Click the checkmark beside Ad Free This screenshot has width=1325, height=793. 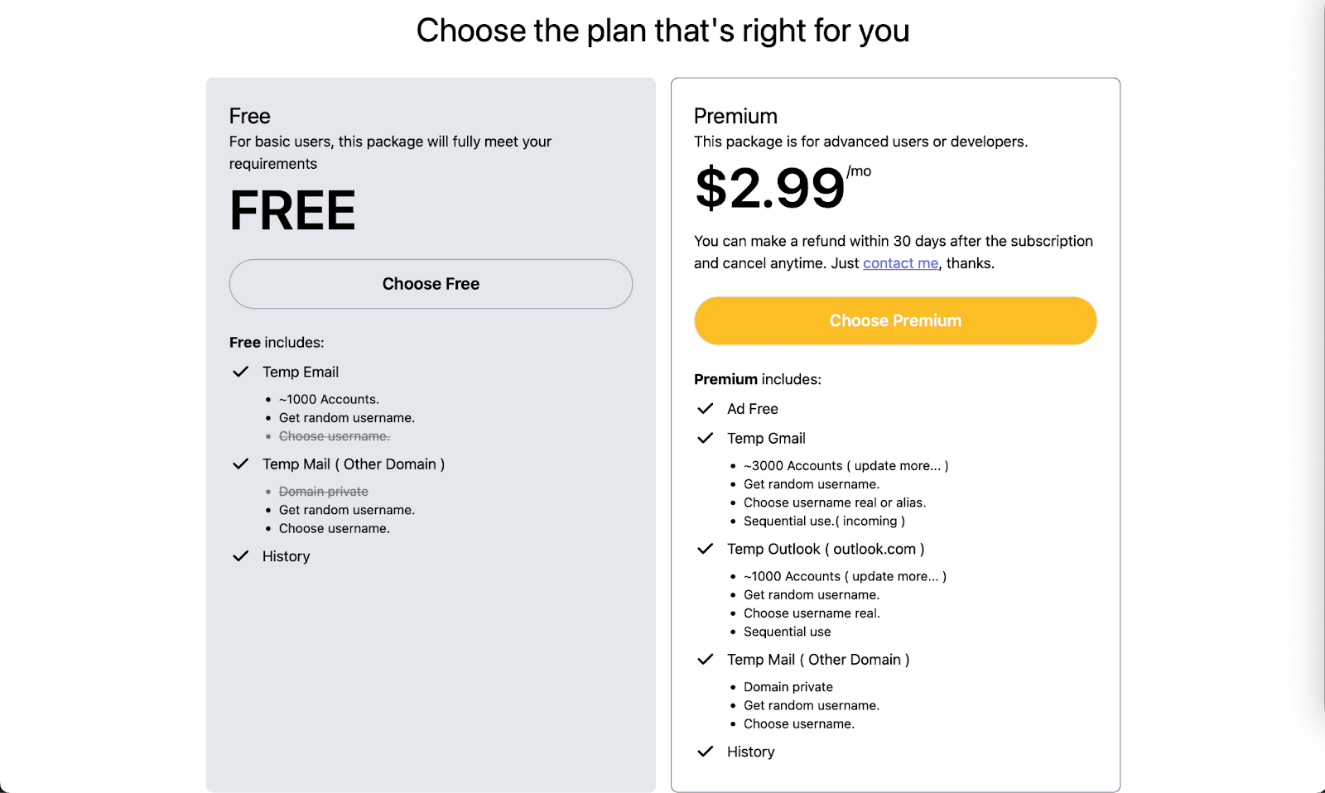[706, 409]
